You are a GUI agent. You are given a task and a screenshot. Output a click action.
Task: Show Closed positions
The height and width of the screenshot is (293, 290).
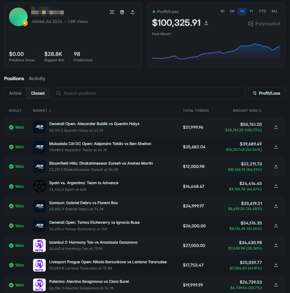coord(38,93)
